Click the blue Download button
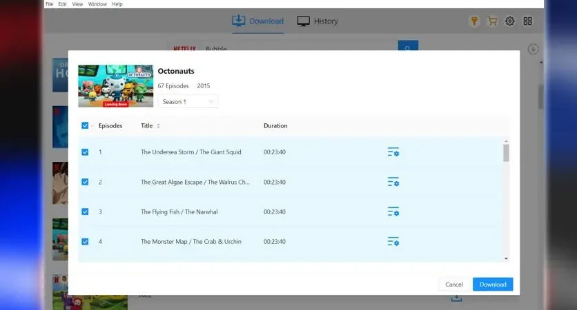The width and height of the screenshot is (577, 310). [493, 285]
